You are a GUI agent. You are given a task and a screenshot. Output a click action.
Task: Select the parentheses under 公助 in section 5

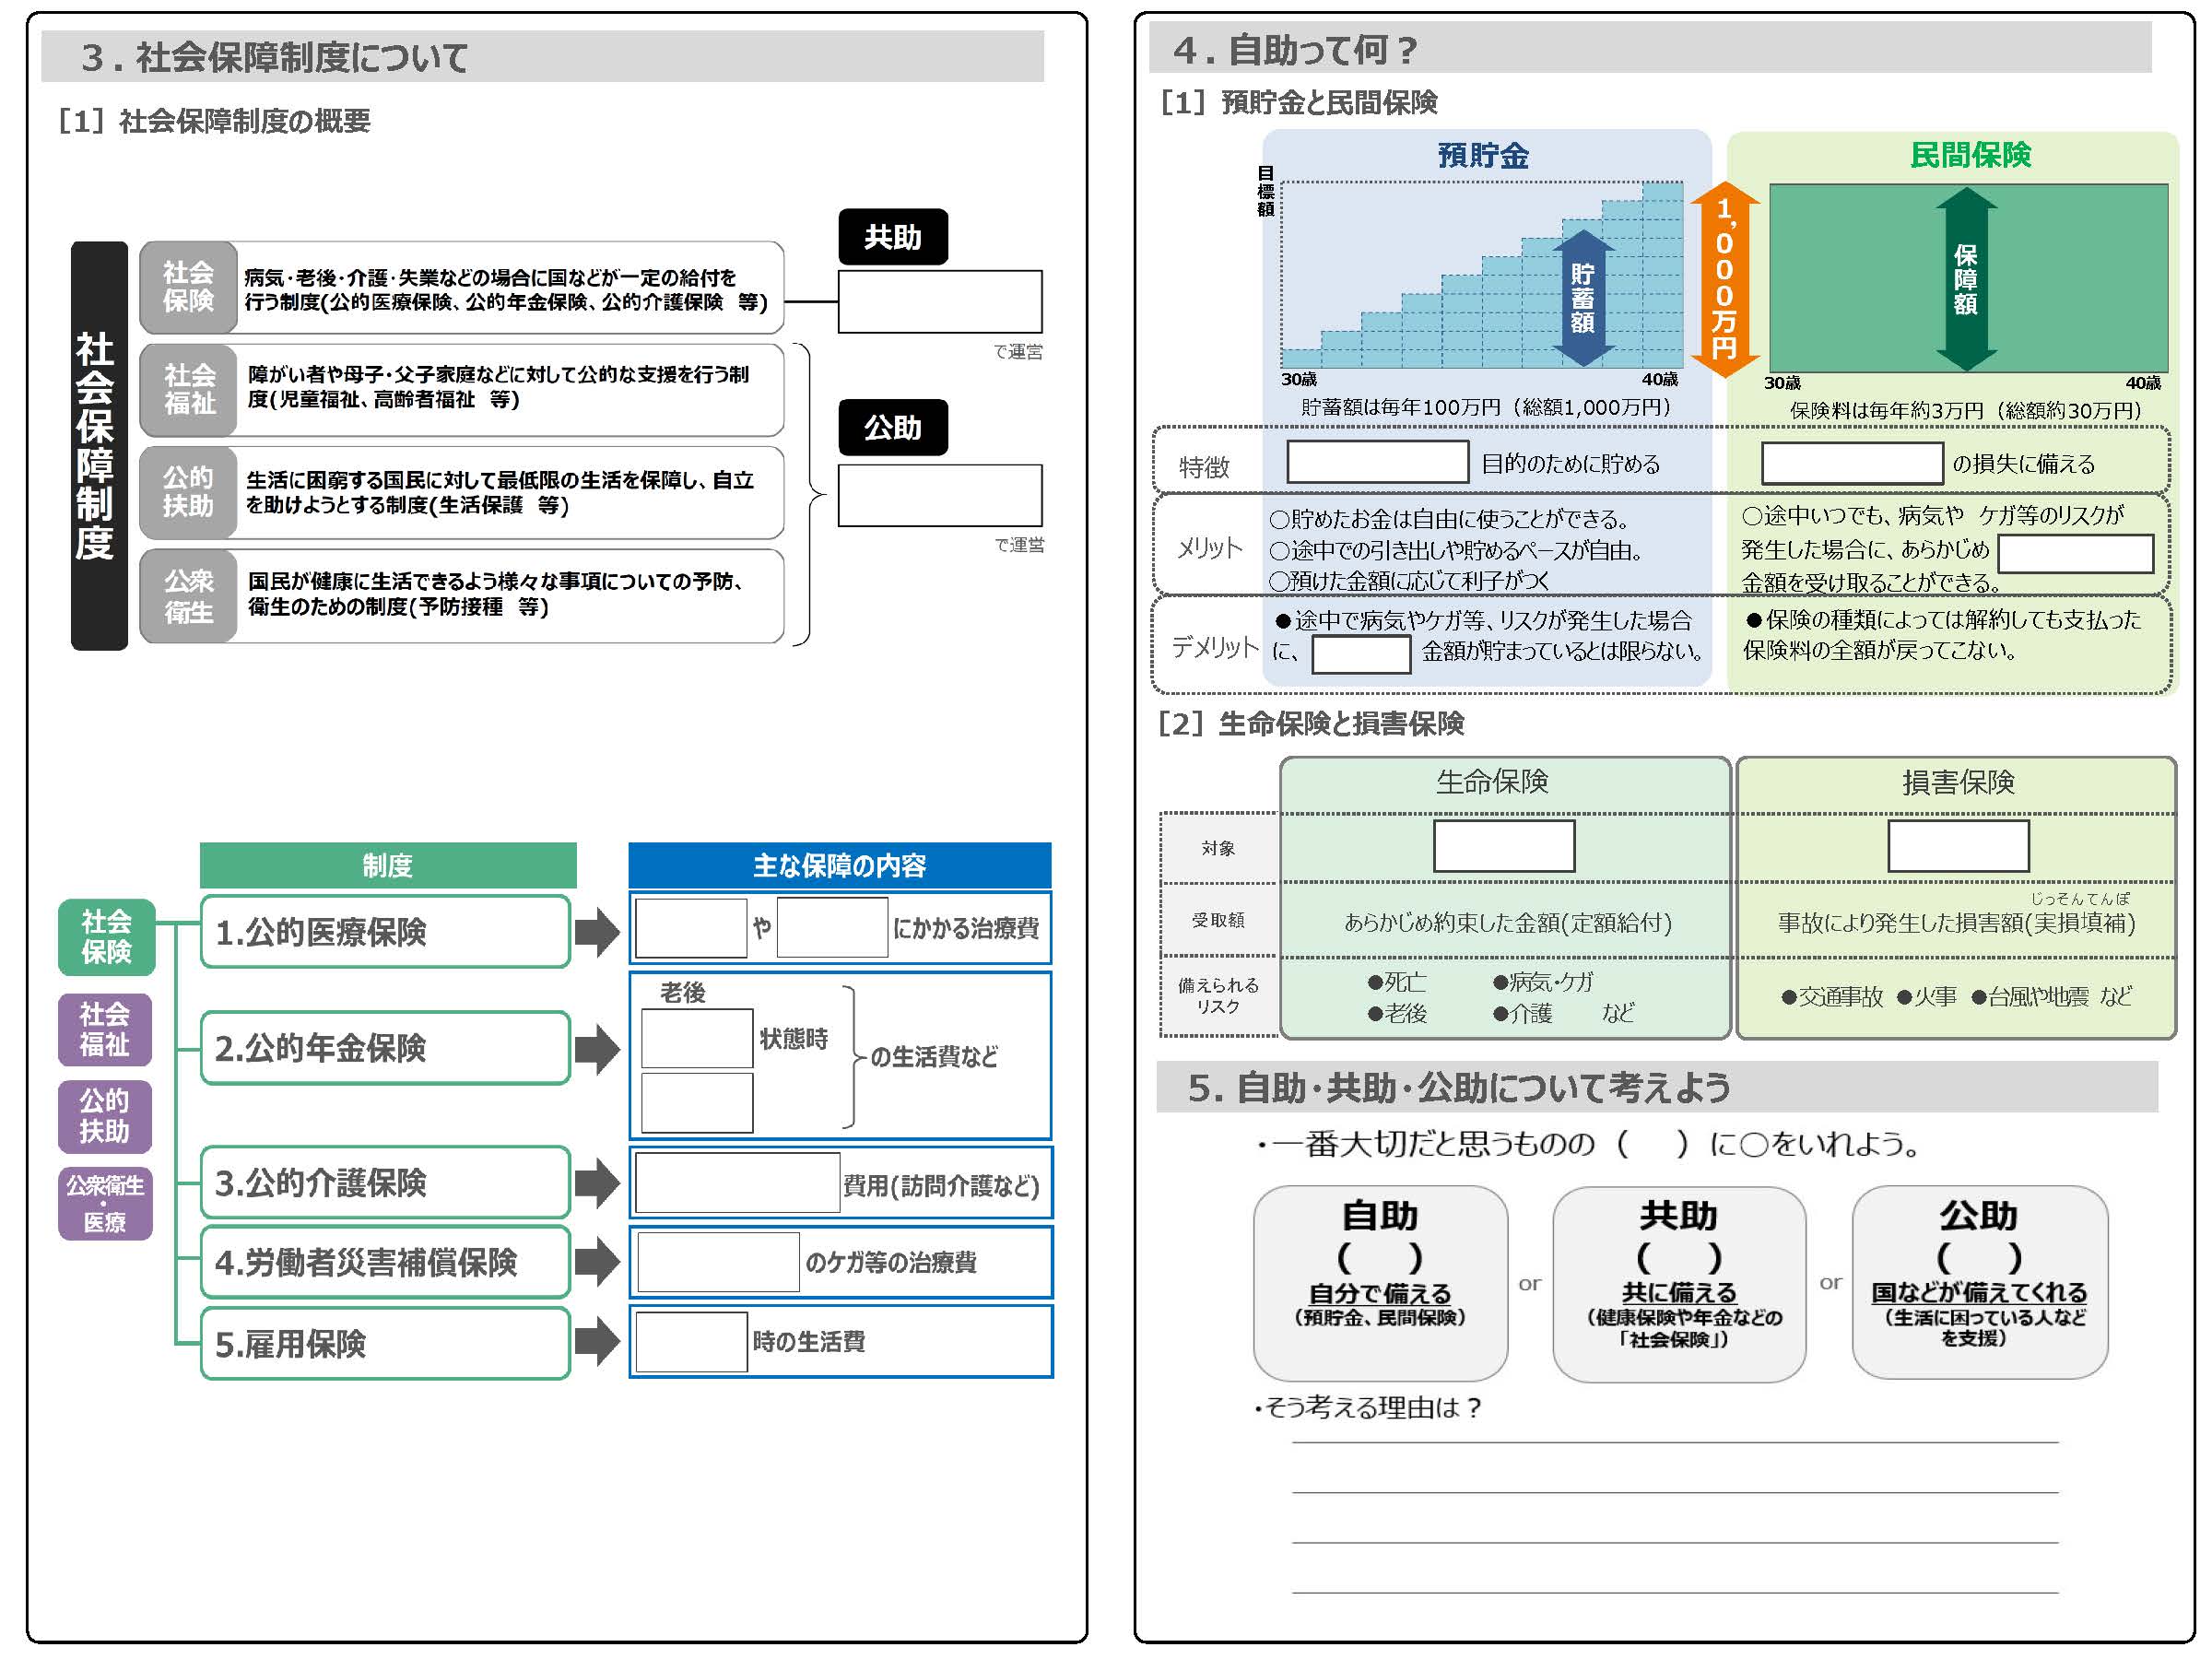[1978, 1256]
